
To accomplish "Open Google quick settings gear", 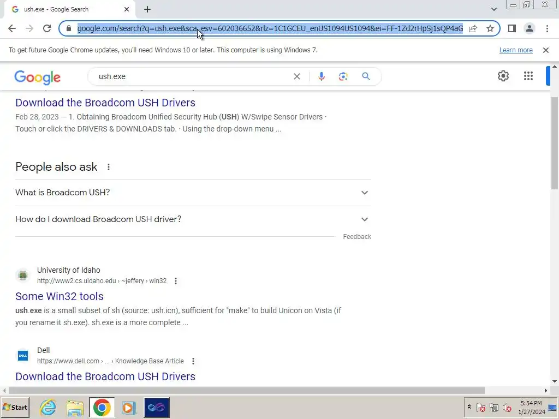I will [x=503, y=76].
